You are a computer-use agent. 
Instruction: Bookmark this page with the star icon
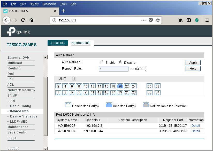pyautogui.click(x=158, y=20)
